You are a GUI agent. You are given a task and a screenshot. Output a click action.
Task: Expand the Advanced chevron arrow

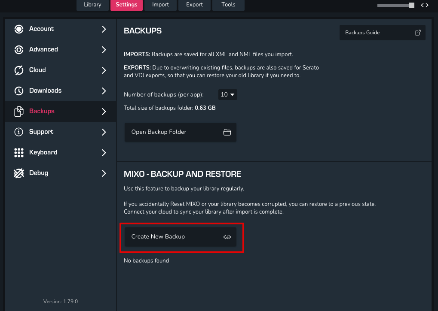(x=104, y=50)
